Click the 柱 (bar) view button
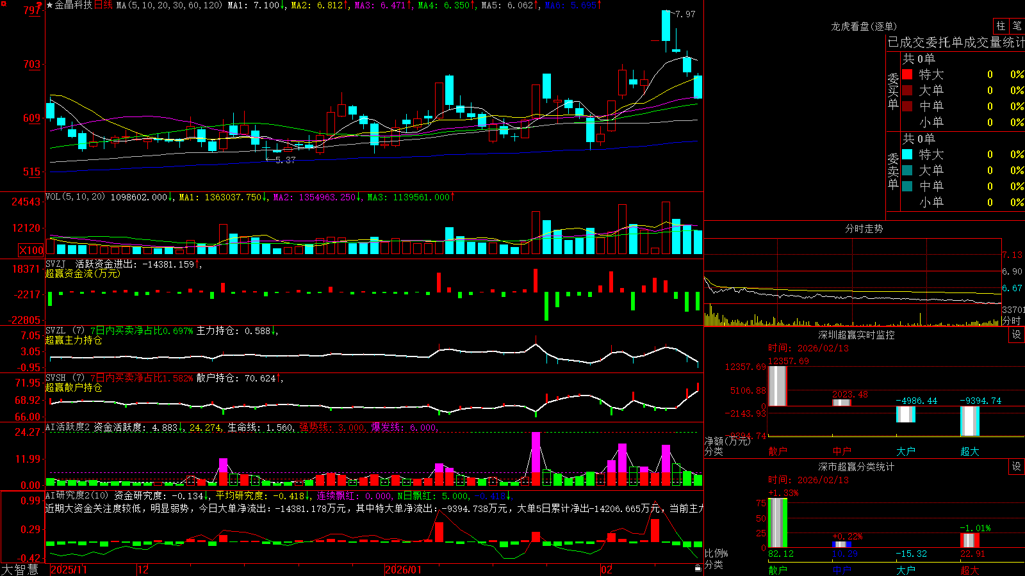 coord(1001,26)
